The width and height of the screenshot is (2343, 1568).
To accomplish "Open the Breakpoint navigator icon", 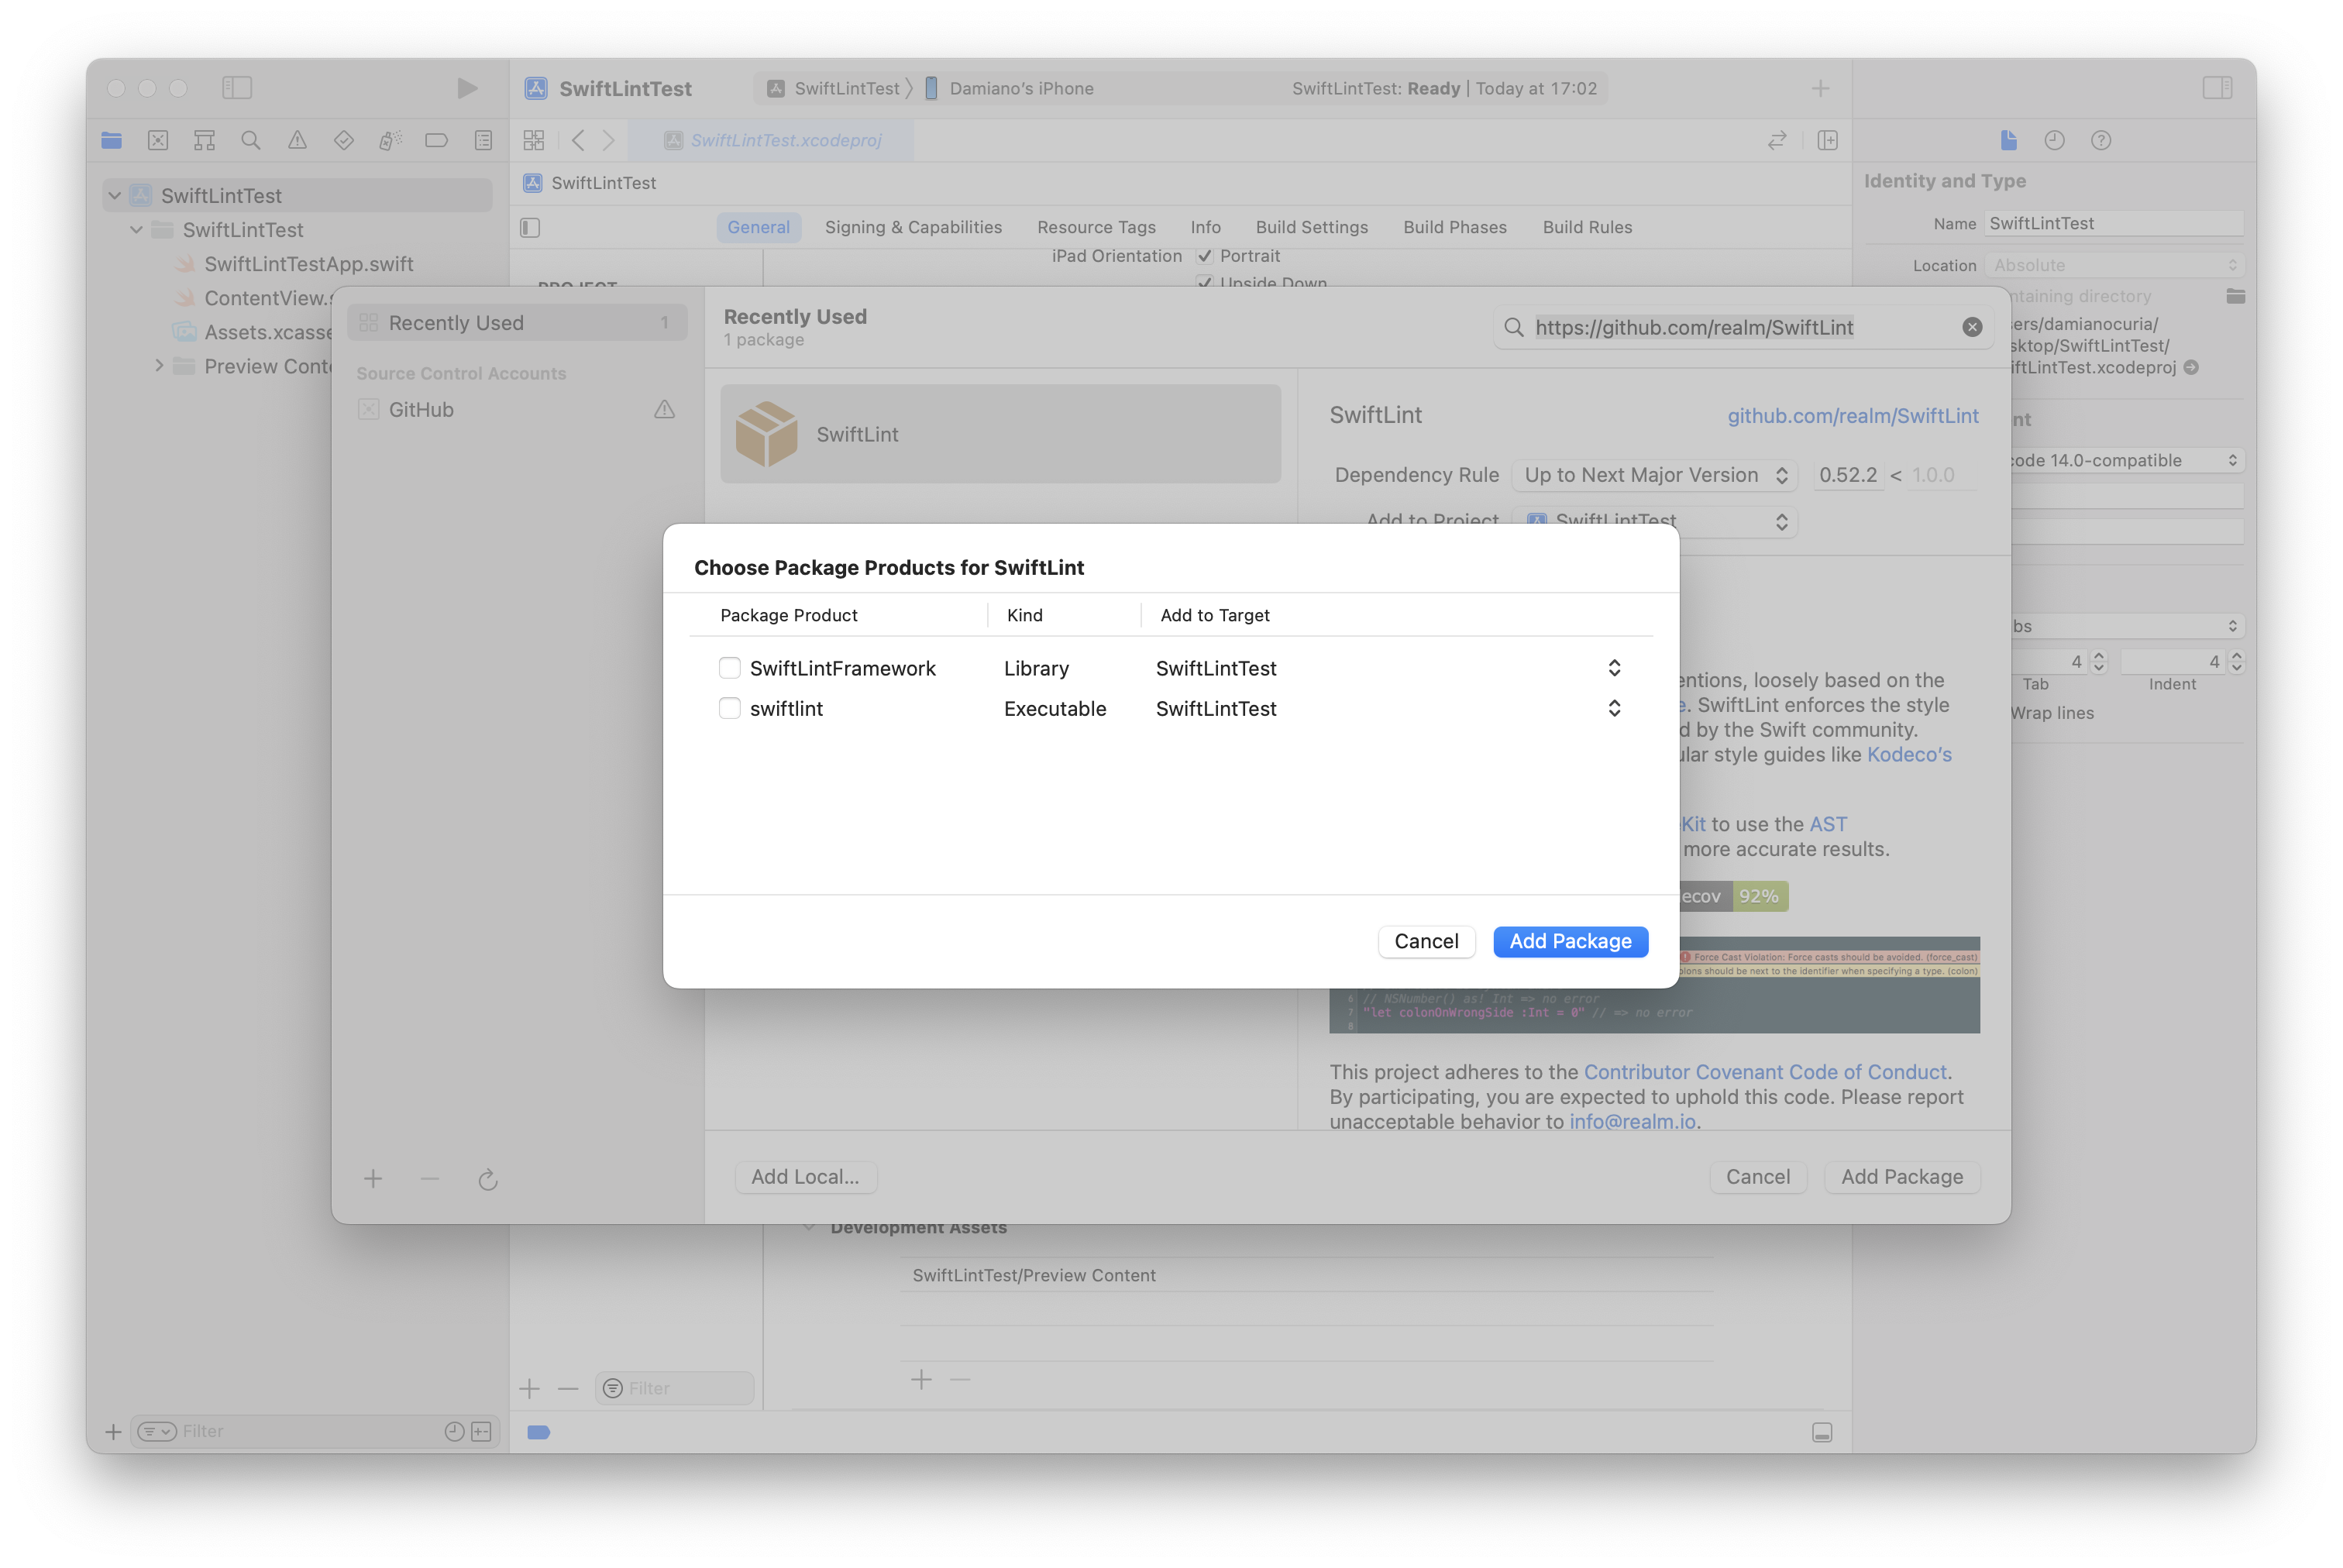I will click(436, 140).
